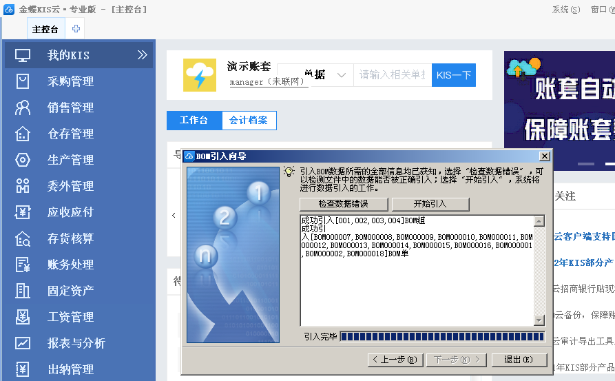Switch to the 会计档案 tab

[249, 121]
